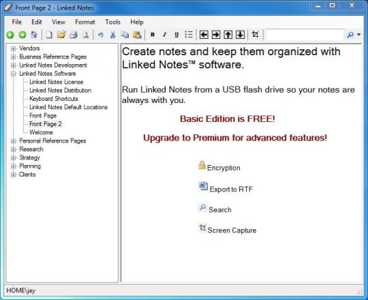The width and height of the screenshot is (368, 300).
Task: Expand the Strategy tree node
Action: point(14,157)
